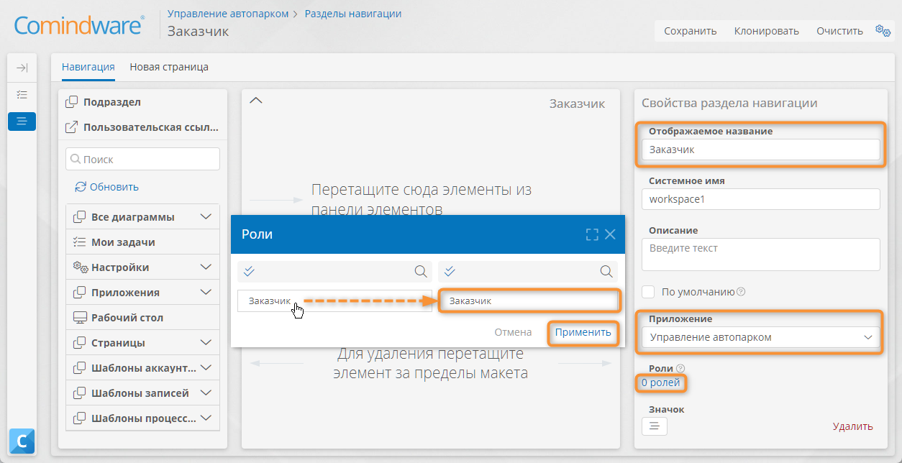Collapse the layout area with top chevron
902x463 pixels.
point(255,100)
